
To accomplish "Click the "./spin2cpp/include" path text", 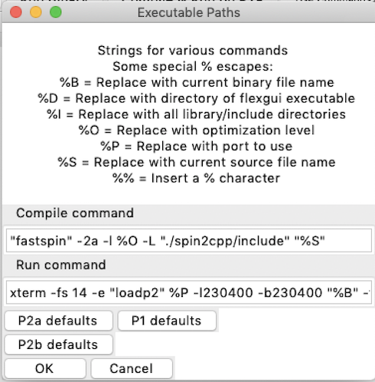I will point(225,241).
